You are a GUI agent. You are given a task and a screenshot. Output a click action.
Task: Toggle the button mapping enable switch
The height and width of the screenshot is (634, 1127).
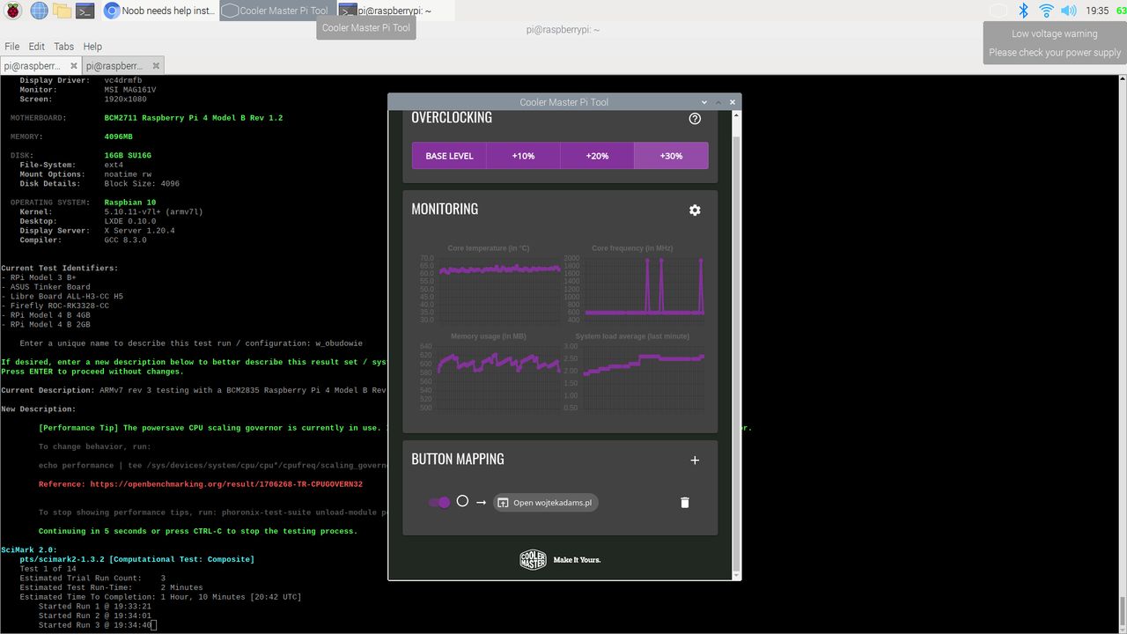[x=439, y=502]
